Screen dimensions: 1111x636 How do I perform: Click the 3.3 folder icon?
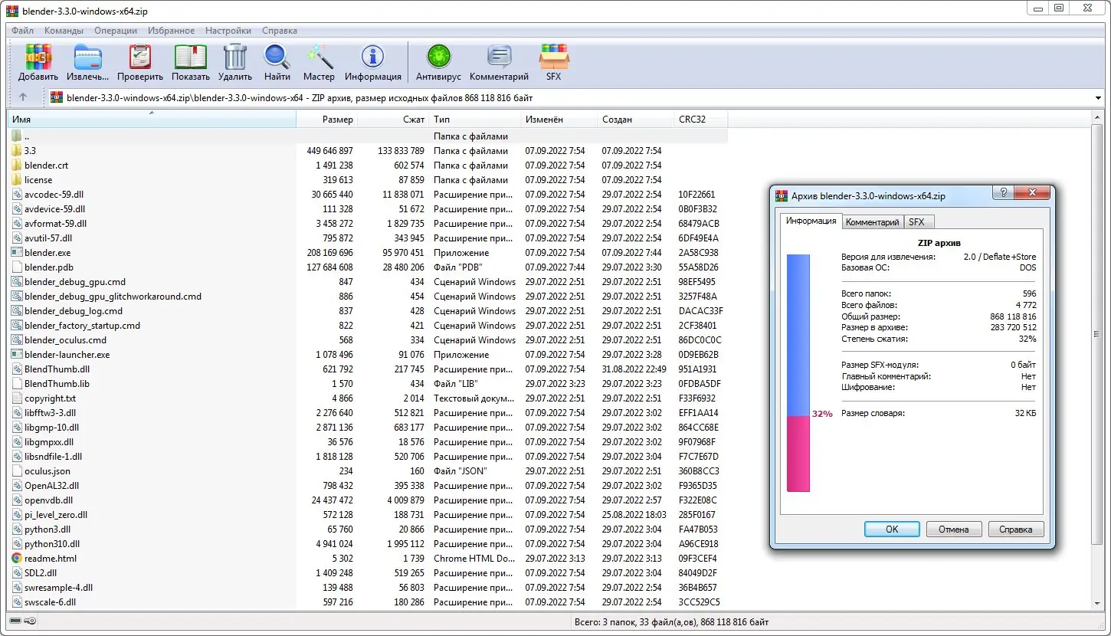coord(17,151)
